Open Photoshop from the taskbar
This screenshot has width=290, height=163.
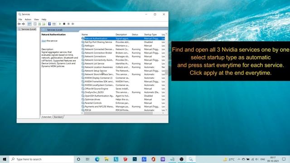135,159
